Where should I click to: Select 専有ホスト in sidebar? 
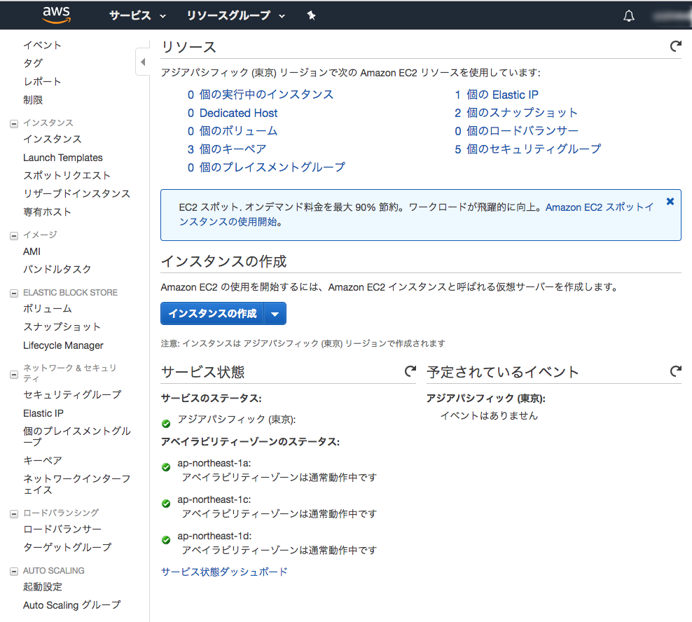[47, 212]
